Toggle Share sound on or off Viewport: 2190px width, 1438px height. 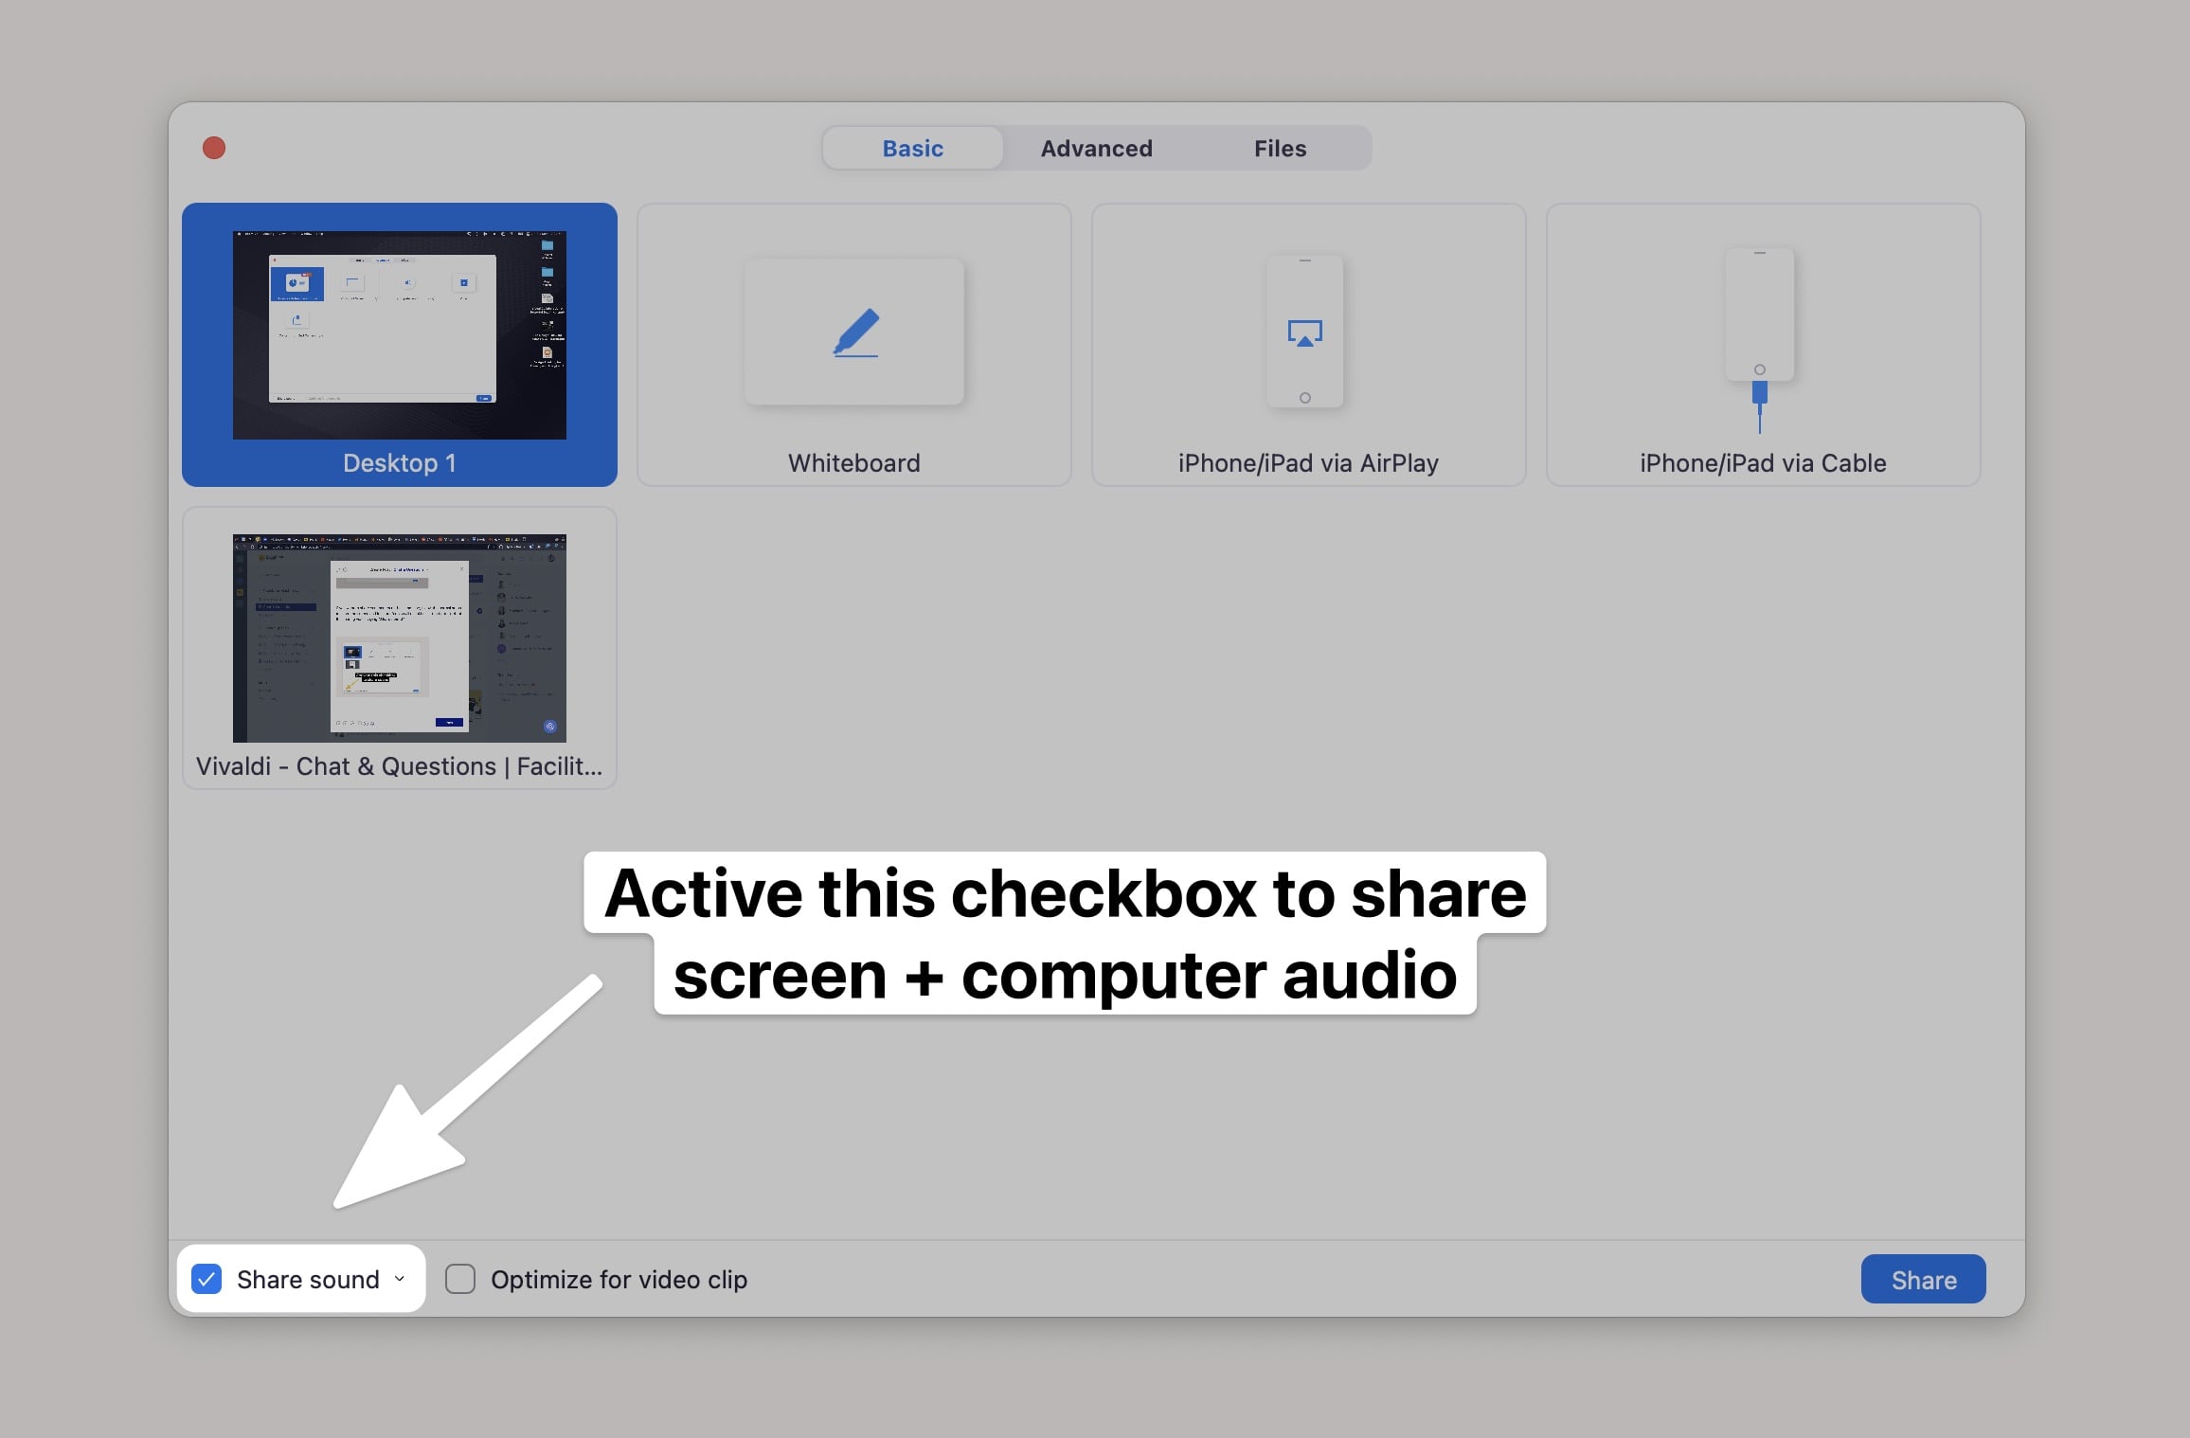206,1278
